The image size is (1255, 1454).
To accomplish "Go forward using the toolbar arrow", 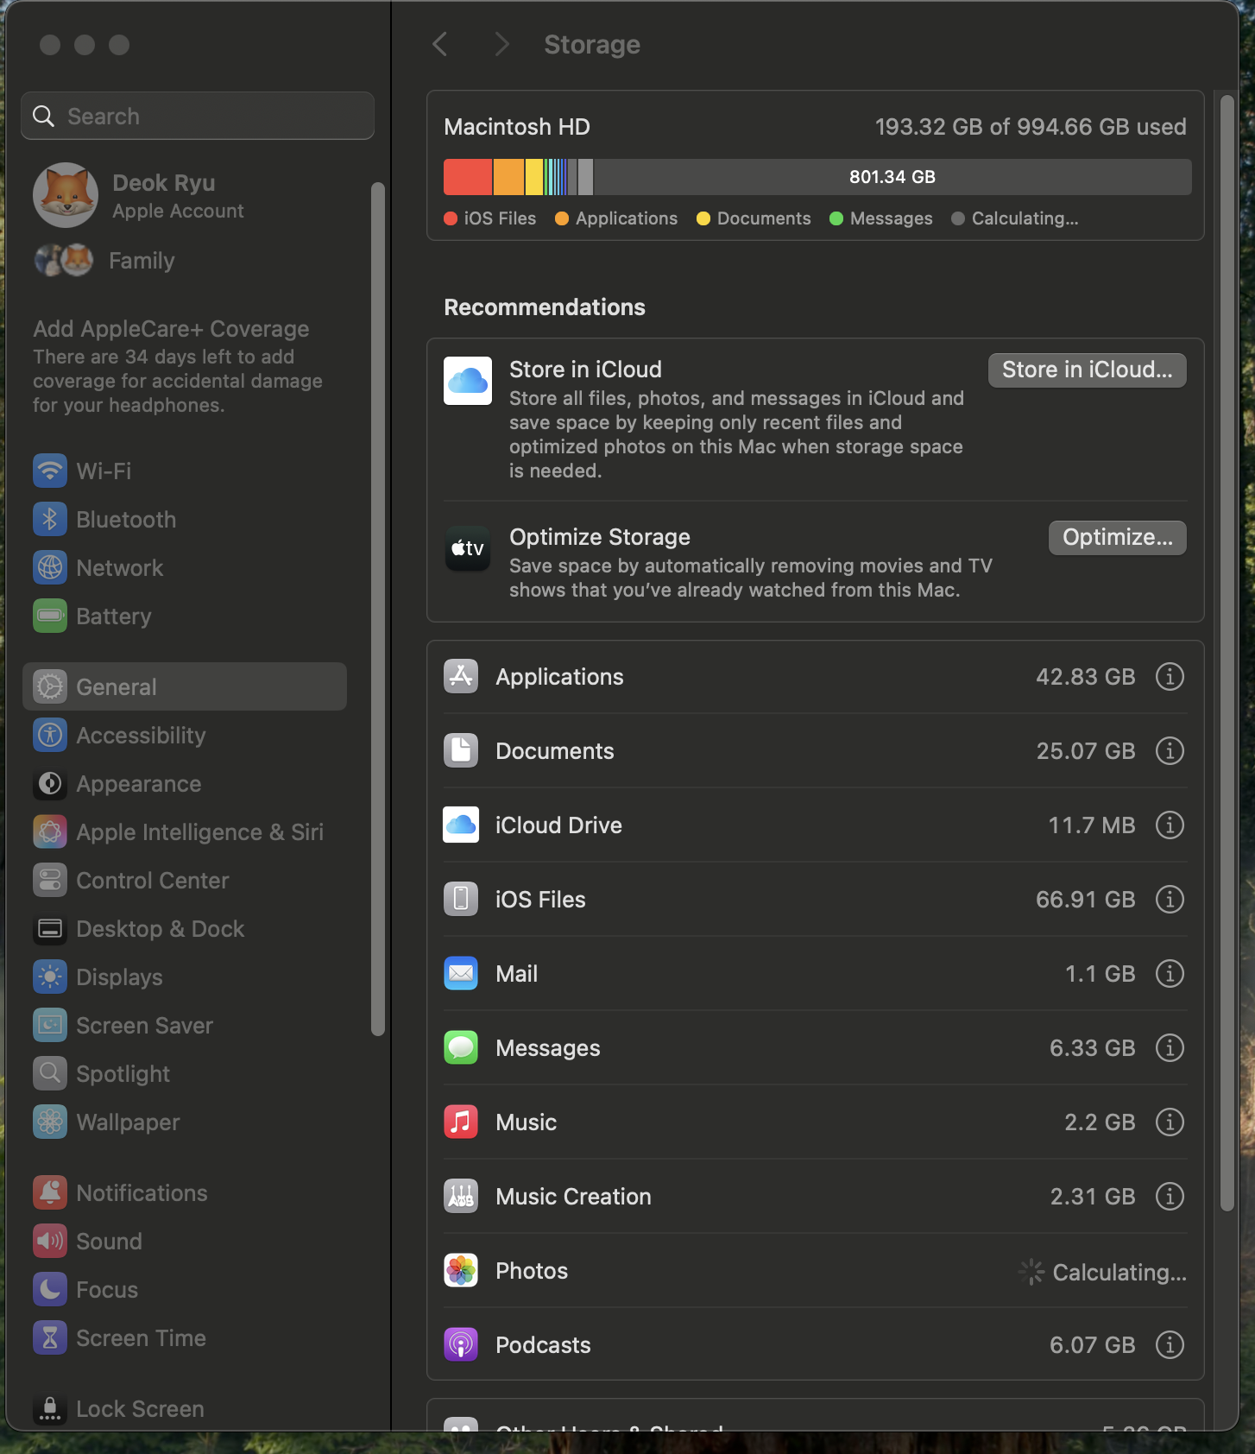I will click(x=501, y=44).
